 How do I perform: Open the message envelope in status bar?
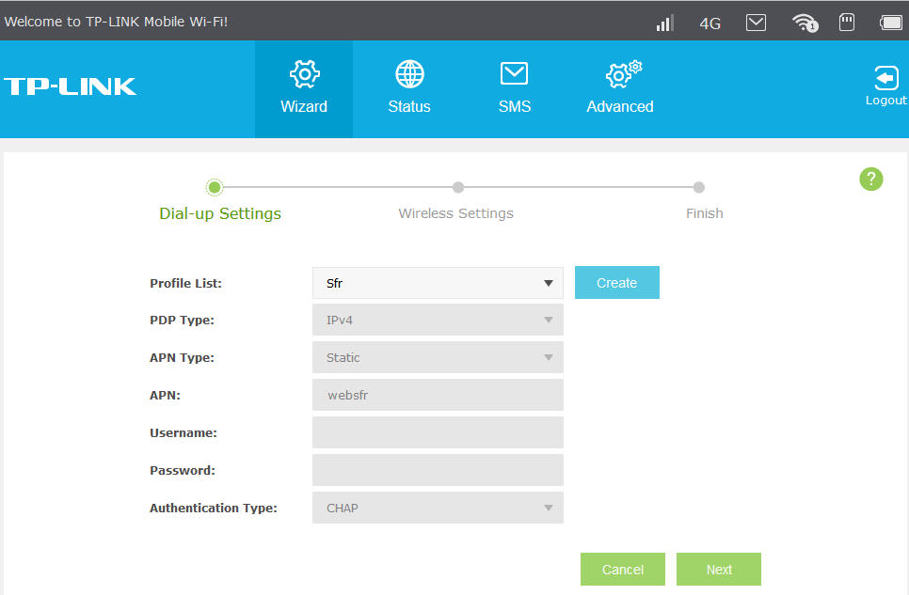tap(756, 23)
